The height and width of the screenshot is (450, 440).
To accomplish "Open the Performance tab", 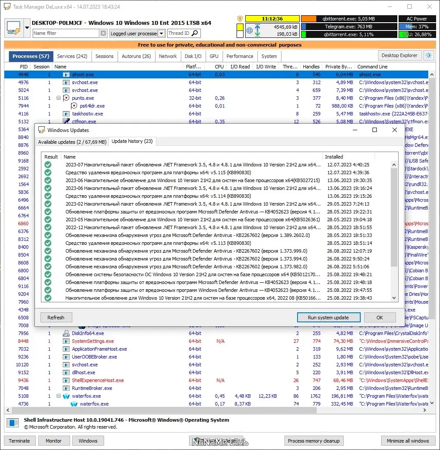I will pyautogui.click(x=240, y=56).
